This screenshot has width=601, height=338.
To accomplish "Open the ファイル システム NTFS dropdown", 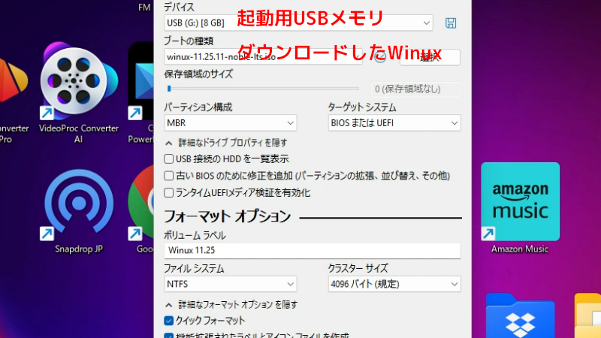I will [x=231, y=284].
